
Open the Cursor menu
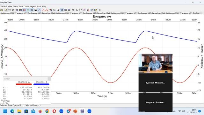26,6
